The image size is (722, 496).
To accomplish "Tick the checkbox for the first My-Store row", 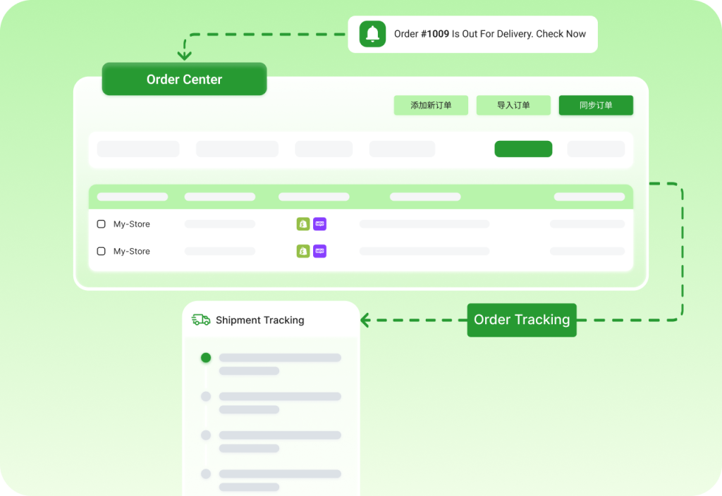I will click(101, 224).
